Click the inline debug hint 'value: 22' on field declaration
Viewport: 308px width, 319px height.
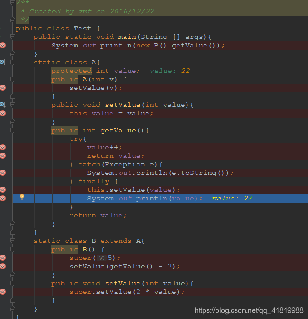click(170, 71)
